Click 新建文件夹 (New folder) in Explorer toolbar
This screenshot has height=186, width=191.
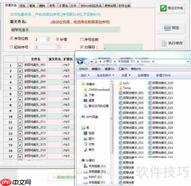tap(163, 75)
